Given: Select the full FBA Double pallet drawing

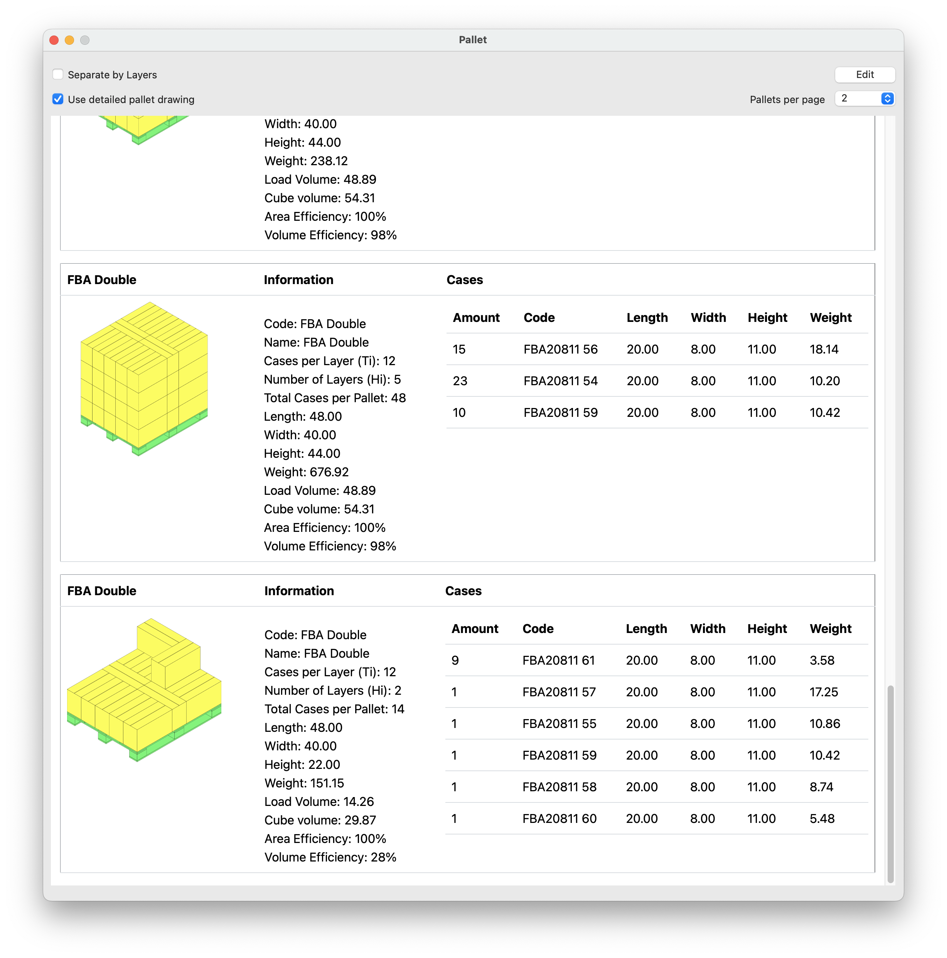Looking at the screenshot, I should (144, 378).
